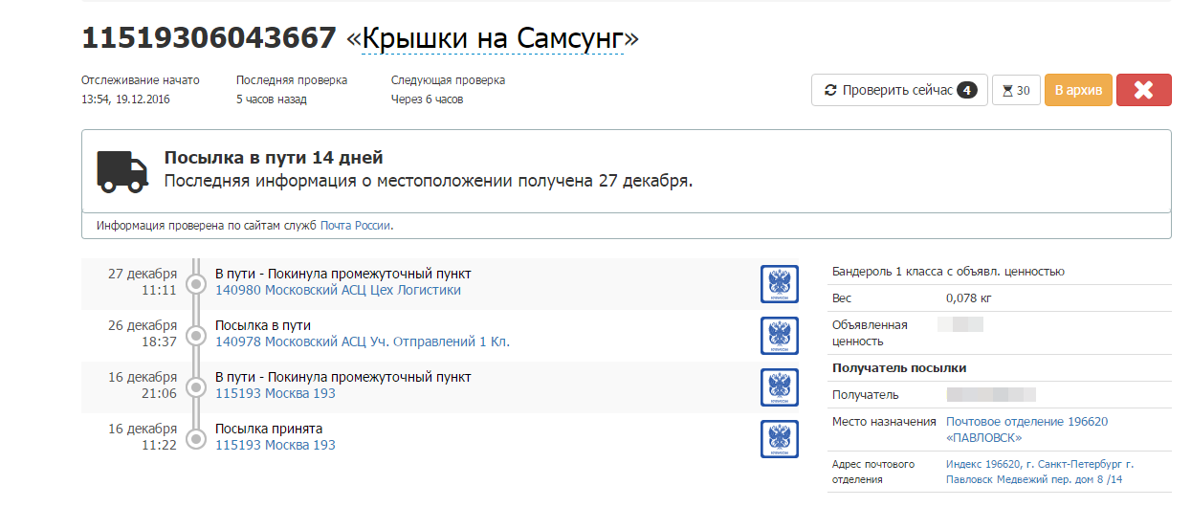Move the parcel with В архив button
1191x507 pixels.
pos(1078,90)
